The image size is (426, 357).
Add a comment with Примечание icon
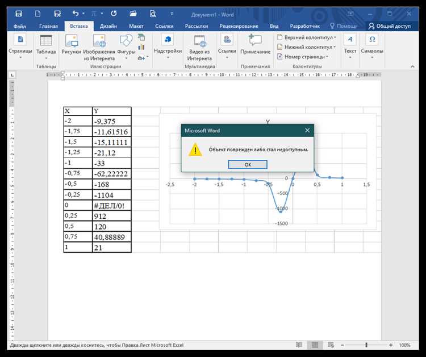256,44
